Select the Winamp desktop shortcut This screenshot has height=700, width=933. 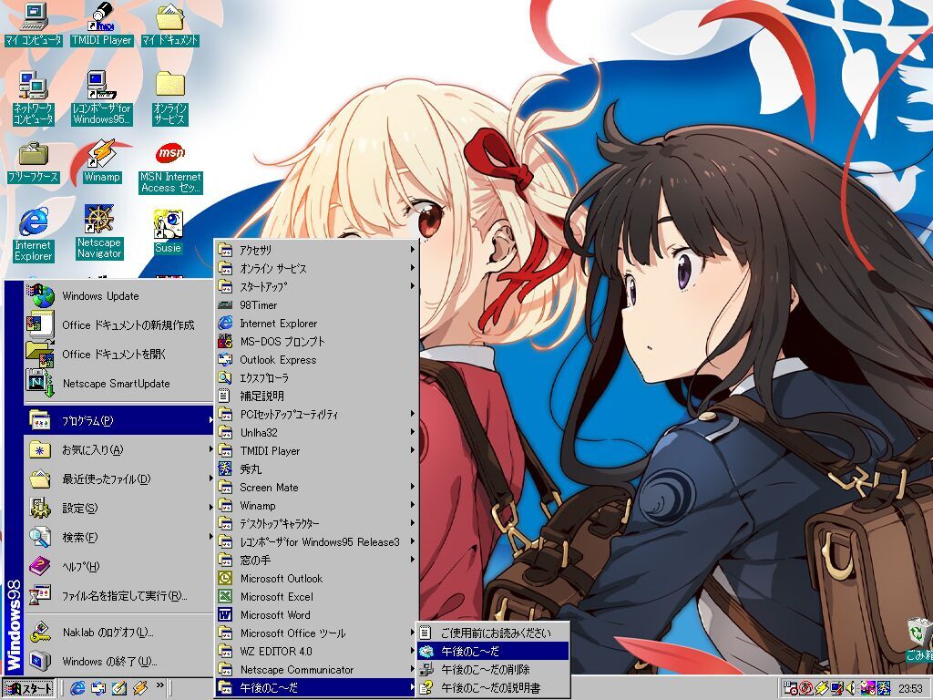[102, 162]
